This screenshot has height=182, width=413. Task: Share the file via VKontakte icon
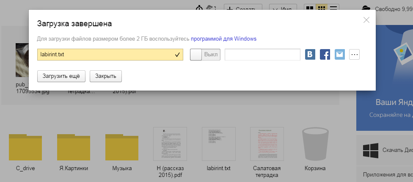point(311,55)
